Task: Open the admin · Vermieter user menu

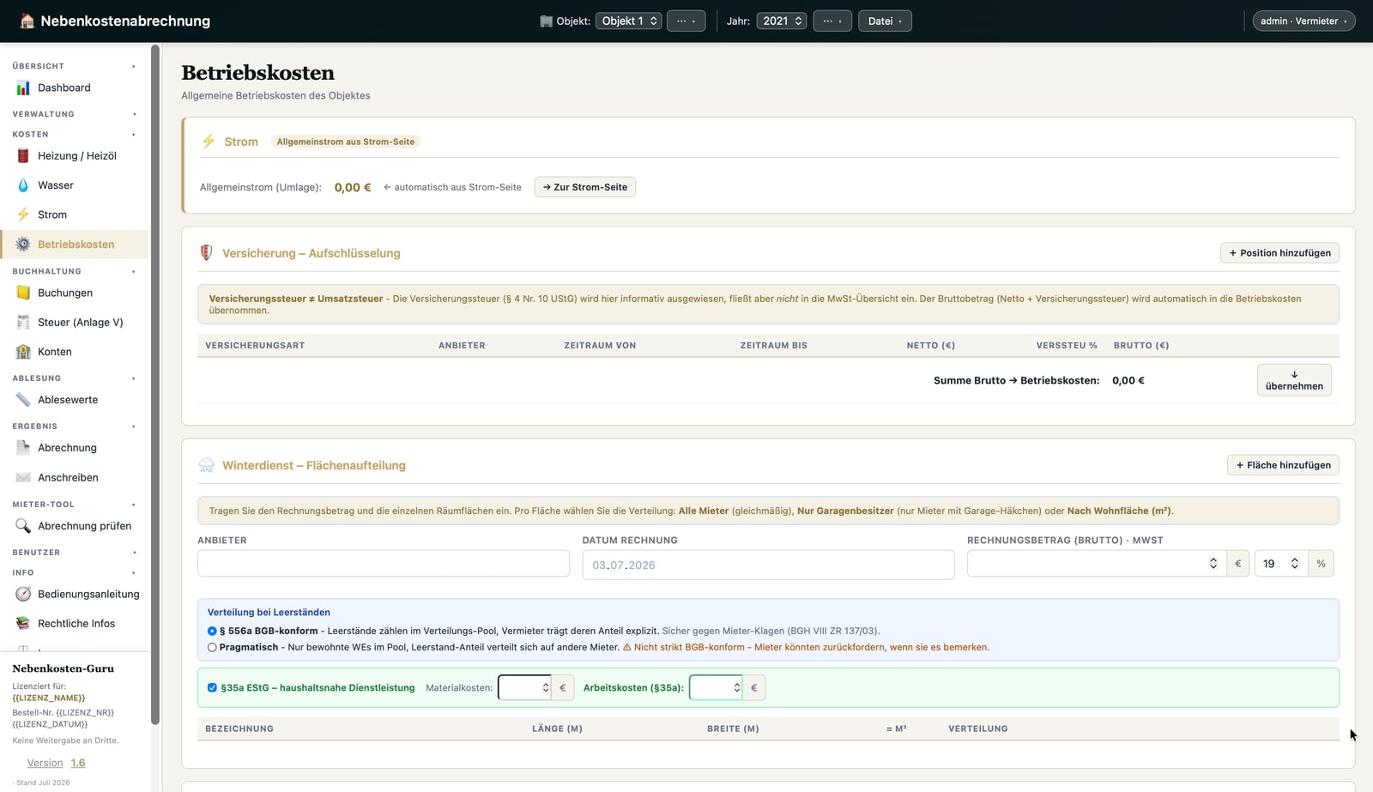Action: tap(1303, 21)
